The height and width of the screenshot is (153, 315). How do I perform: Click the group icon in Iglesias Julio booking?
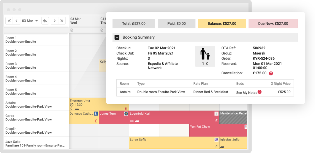[x=222, y=147]
